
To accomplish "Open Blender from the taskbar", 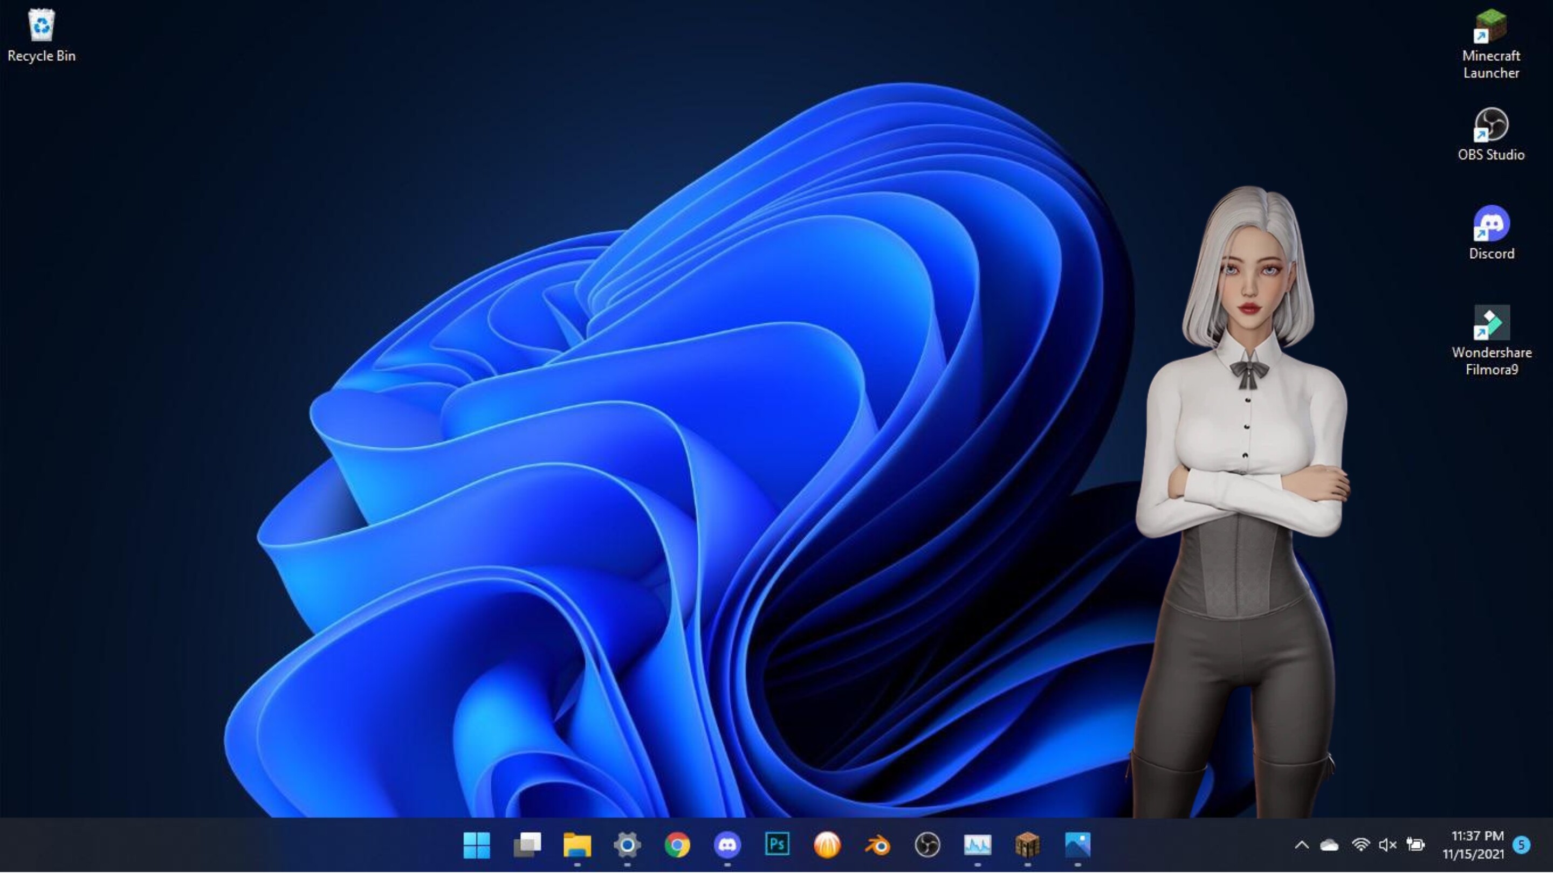I will pos(878,846).
